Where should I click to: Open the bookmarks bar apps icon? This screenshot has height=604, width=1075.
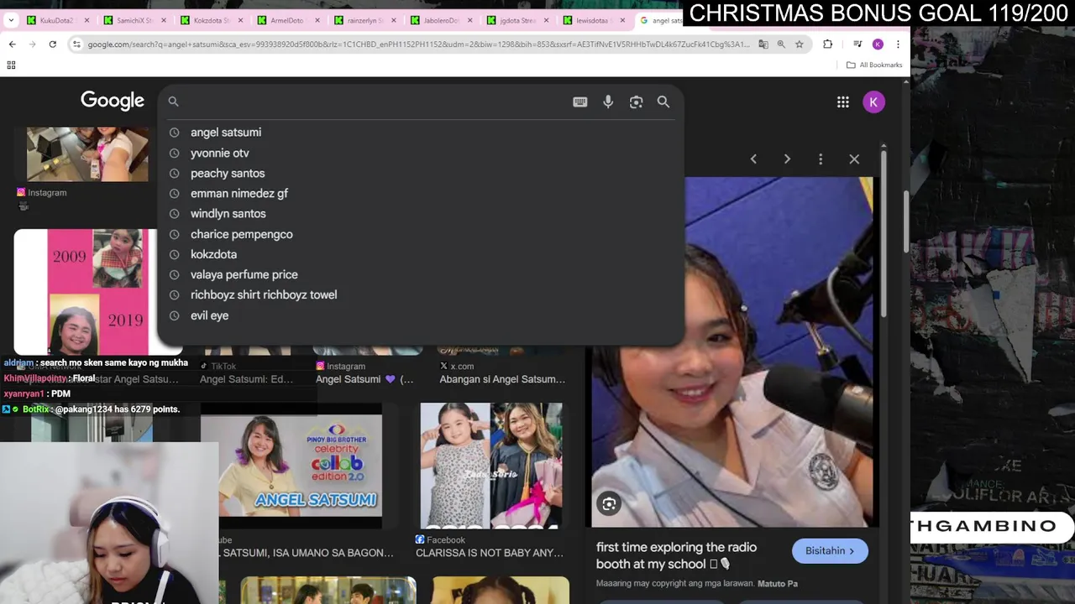pyautogui.click(x=11, y=65)
